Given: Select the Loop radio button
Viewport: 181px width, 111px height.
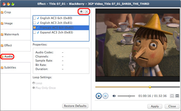Looking at the screenshot, I should pos(33,83).
